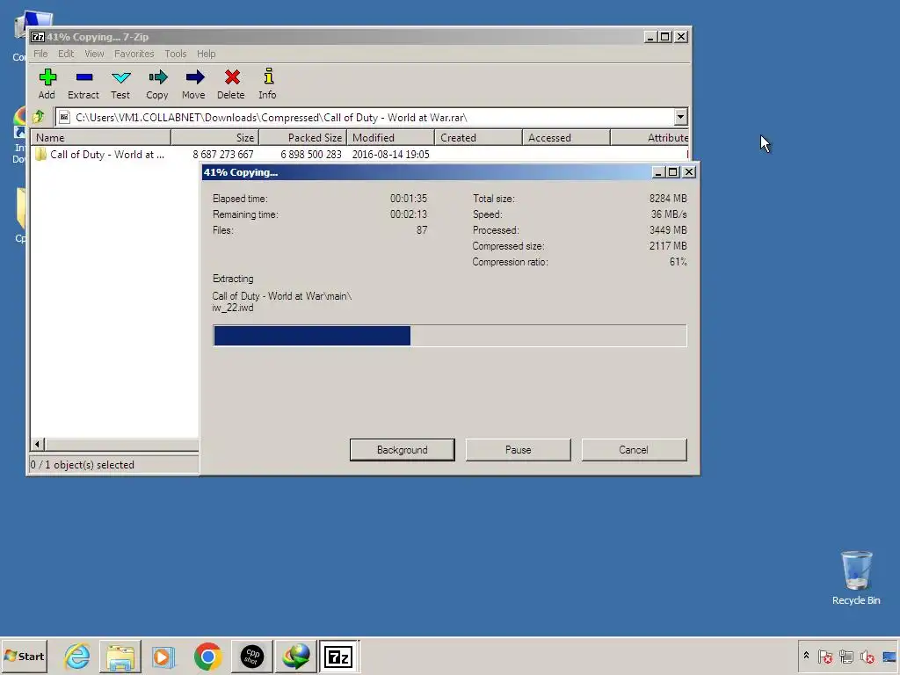Screen dimensions: 900x675
Task: Click the '0 / 1 object(s) selected' status
Action: [x=82, y=465]
